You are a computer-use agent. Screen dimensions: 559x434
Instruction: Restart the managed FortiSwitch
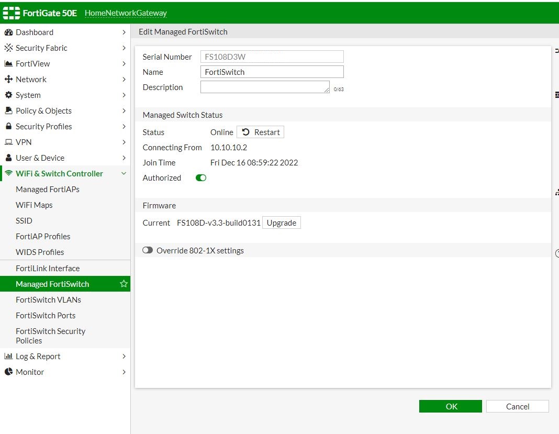click(x=260, y=132)
